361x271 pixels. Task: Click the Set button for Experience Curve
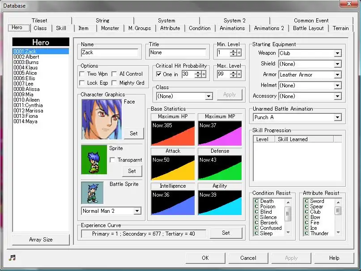click(226, 233)
